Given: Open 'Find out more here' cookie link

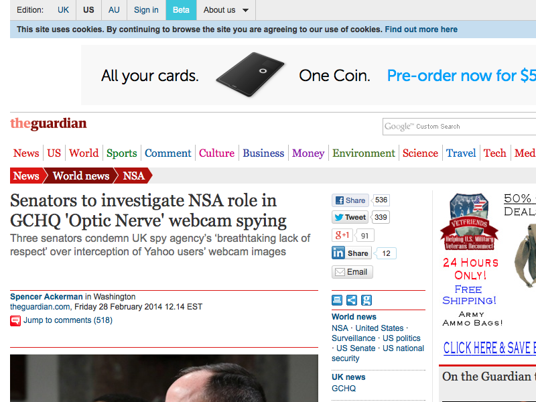Looking at the screenshot, I should [421, 29].
